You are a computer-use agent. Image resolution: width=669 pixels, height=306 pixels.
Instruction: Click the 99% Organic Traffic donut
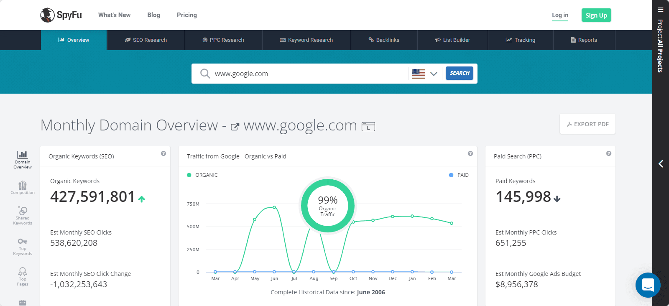pos(328,206)
